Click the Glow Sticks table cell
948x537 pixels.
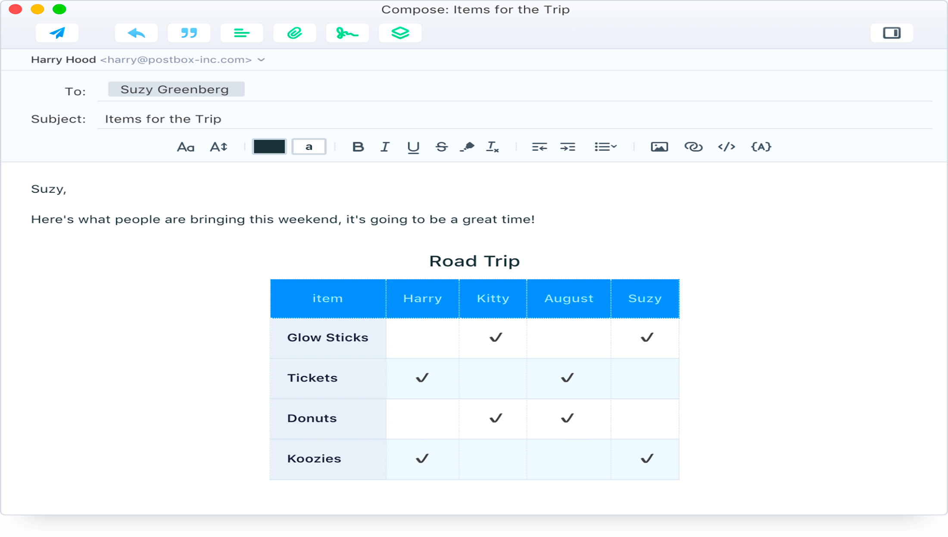[x=327, y=337]
